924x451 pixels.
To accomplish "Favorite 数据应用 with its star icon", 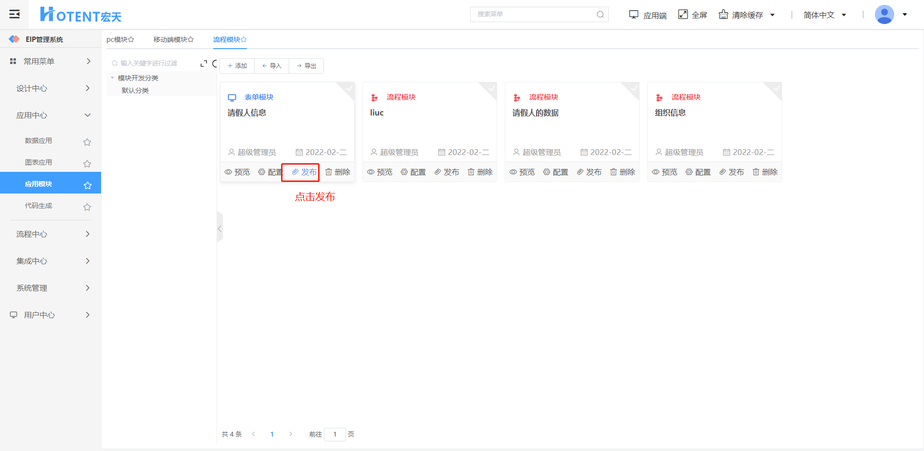I will click(x=87, y=142).
